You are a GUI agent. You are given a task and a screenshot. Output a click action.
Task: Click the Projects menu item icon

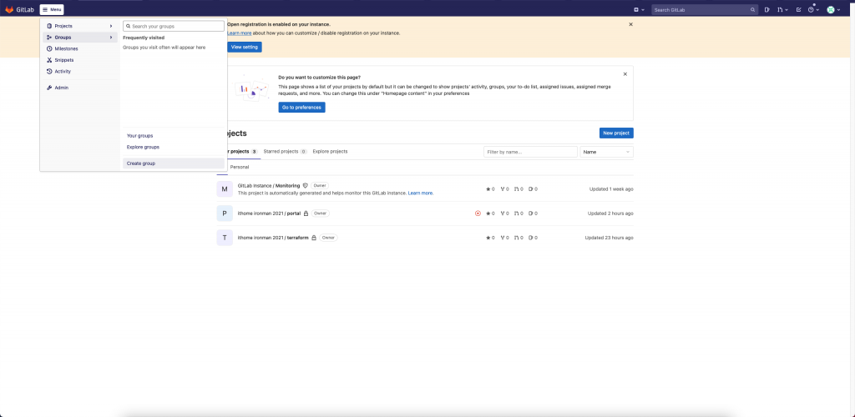(x=49, y=26)
